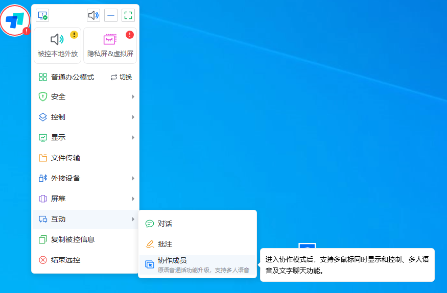Open the 屏幕 screen submenu

[85, 199]
